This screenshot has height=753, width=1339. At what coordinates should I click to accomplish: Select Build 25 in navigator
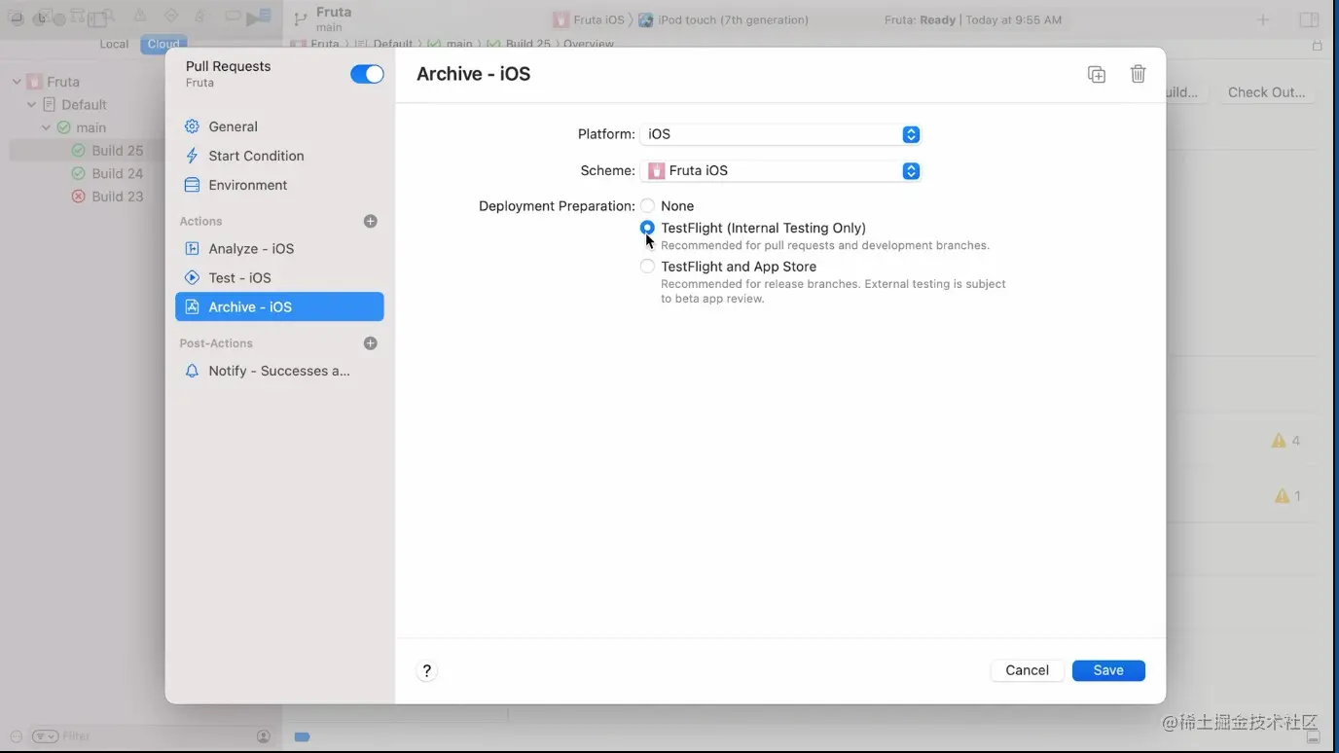coord(117,151)
